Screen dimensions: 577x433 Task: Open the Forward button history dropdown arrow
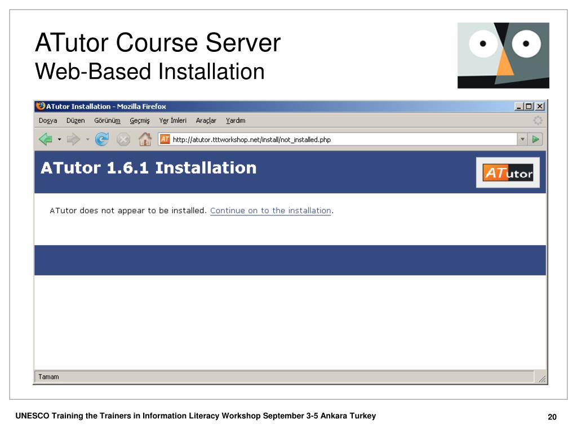coord(87,139)
